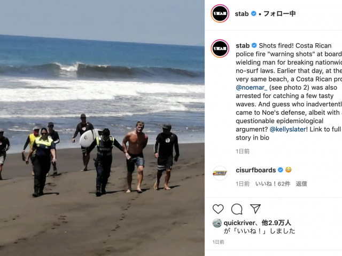
Task: Click beach arrest photo
Action: pyautogui.click(x=102, y=128)
